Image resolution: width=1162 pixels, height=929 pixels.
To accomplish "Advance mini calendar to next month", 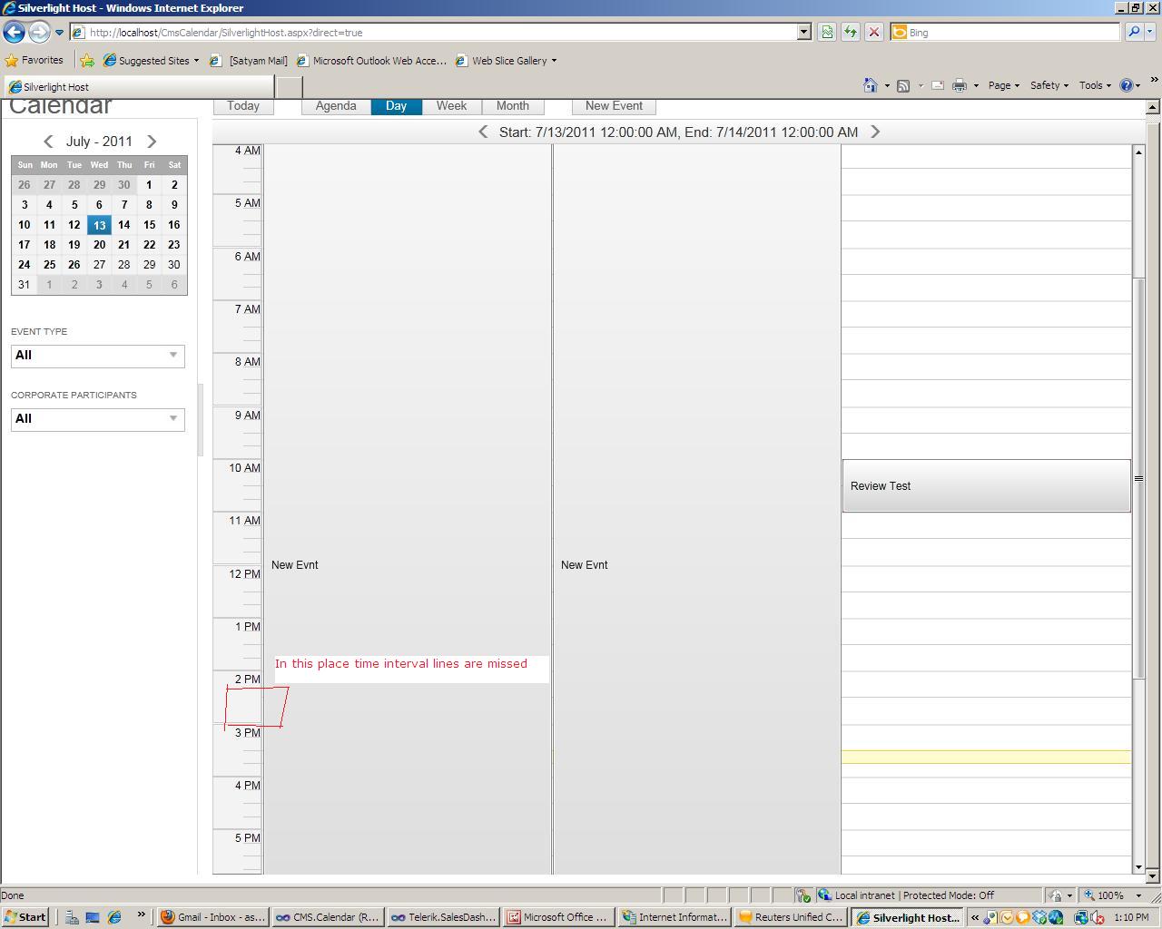I will (x=152, y=142).
